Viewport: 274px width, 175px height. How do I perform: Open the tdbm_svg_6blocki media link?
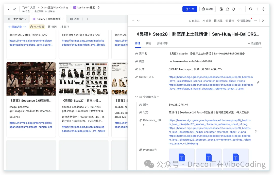[83, 43]
